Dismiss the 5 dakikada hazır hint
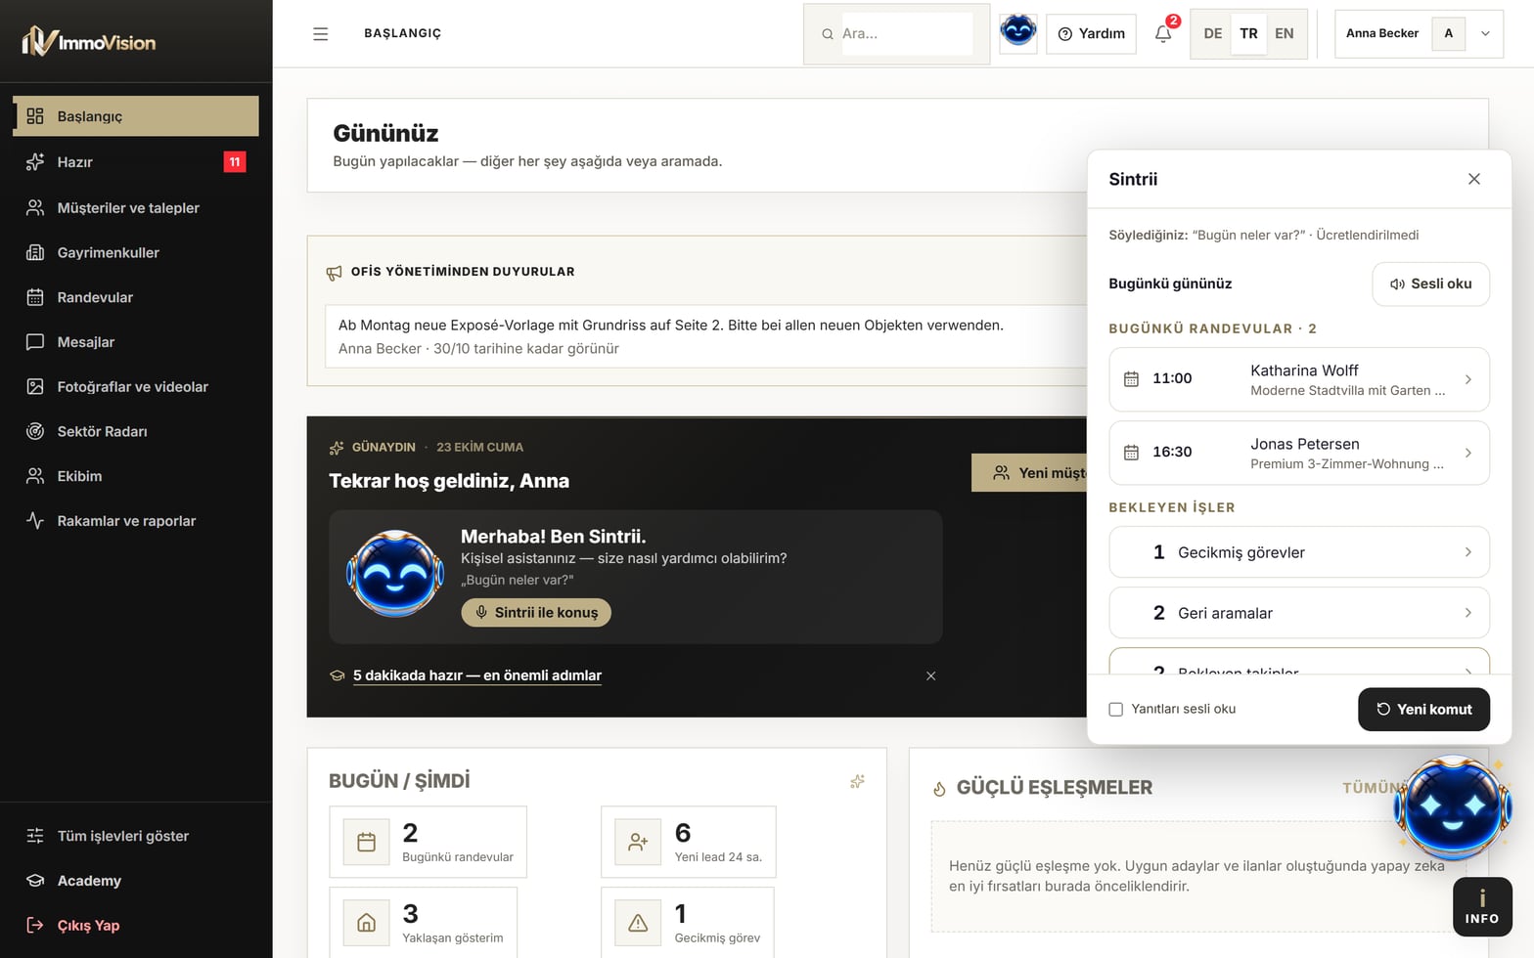 (931, 675)
